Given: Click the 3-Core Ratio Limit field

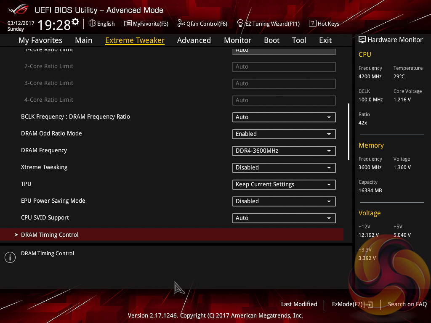Looking at the screenshot, I should [x=284, y=84].
